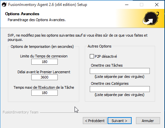165x128 pixels.
Task: Click the Temps maxi de l'Exécution de la Tâche label
Action: 44,87
